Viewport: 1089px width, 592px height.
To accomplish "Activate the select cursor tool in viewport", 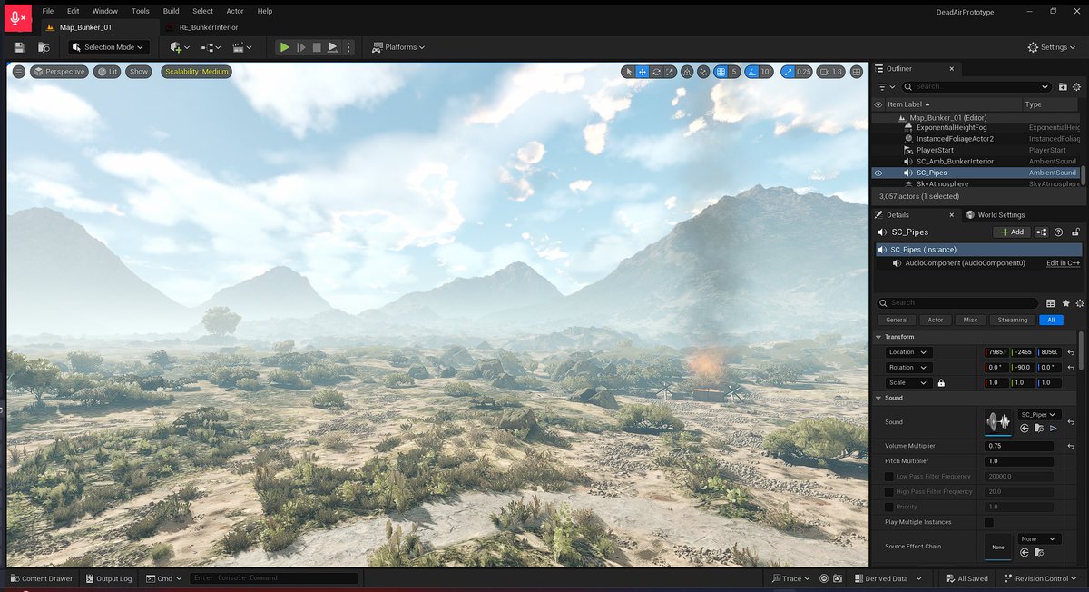I will coord(628,72).
